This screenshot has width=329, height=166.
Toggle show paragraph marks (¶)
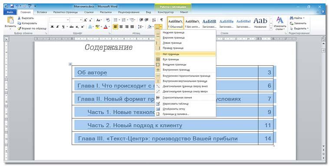161,20
